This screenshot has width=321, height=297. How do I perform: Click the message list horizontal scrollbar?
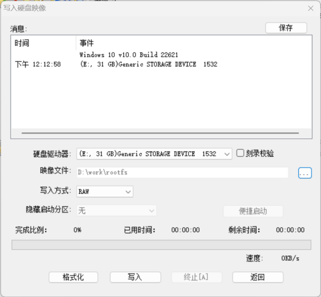click(160, 133)
